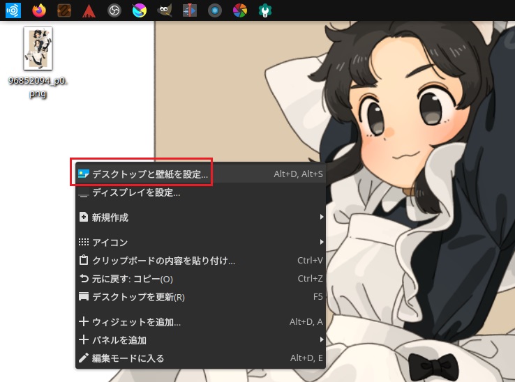Click the pencil icon beside 編集モードに入る

point(84,358)
